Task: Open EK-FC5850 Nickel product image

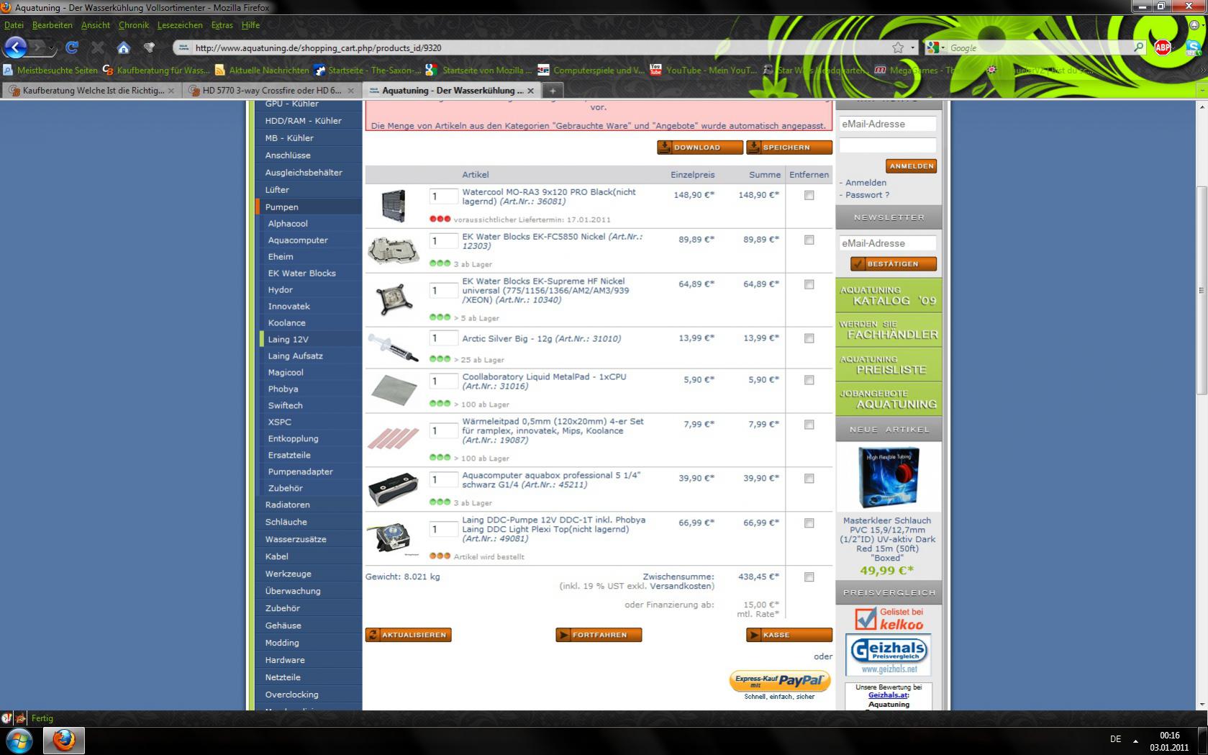Action: click(x=394, y=250)
